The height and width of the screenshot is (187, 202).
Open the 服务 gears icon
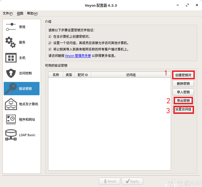click(x=11, y=42)
